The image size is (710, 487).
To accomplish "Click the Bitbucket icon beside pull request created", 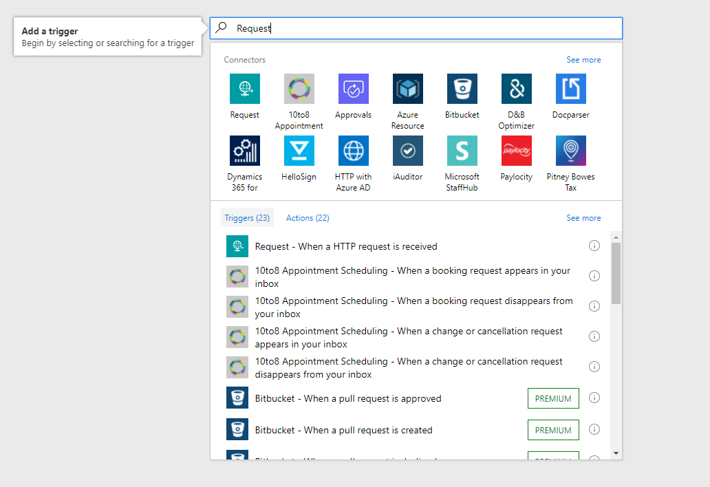I will (x=237, y=429).
